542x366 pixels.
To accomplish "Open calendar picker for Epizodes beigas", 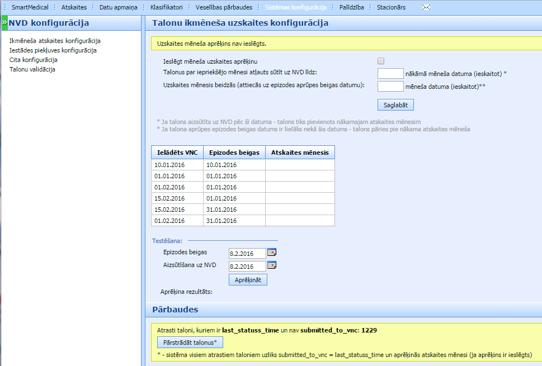I will pos(272,253).
